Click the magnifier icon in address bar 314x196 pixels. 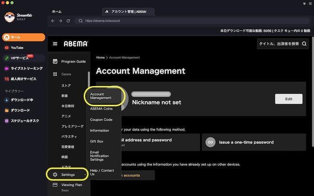point(80,21)
